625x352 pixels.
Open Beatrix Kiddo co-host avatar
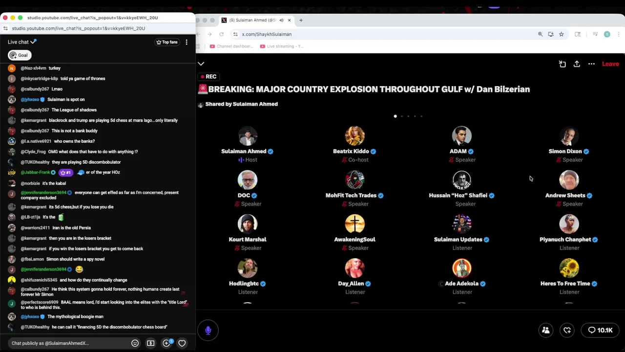tap(355, 136)
